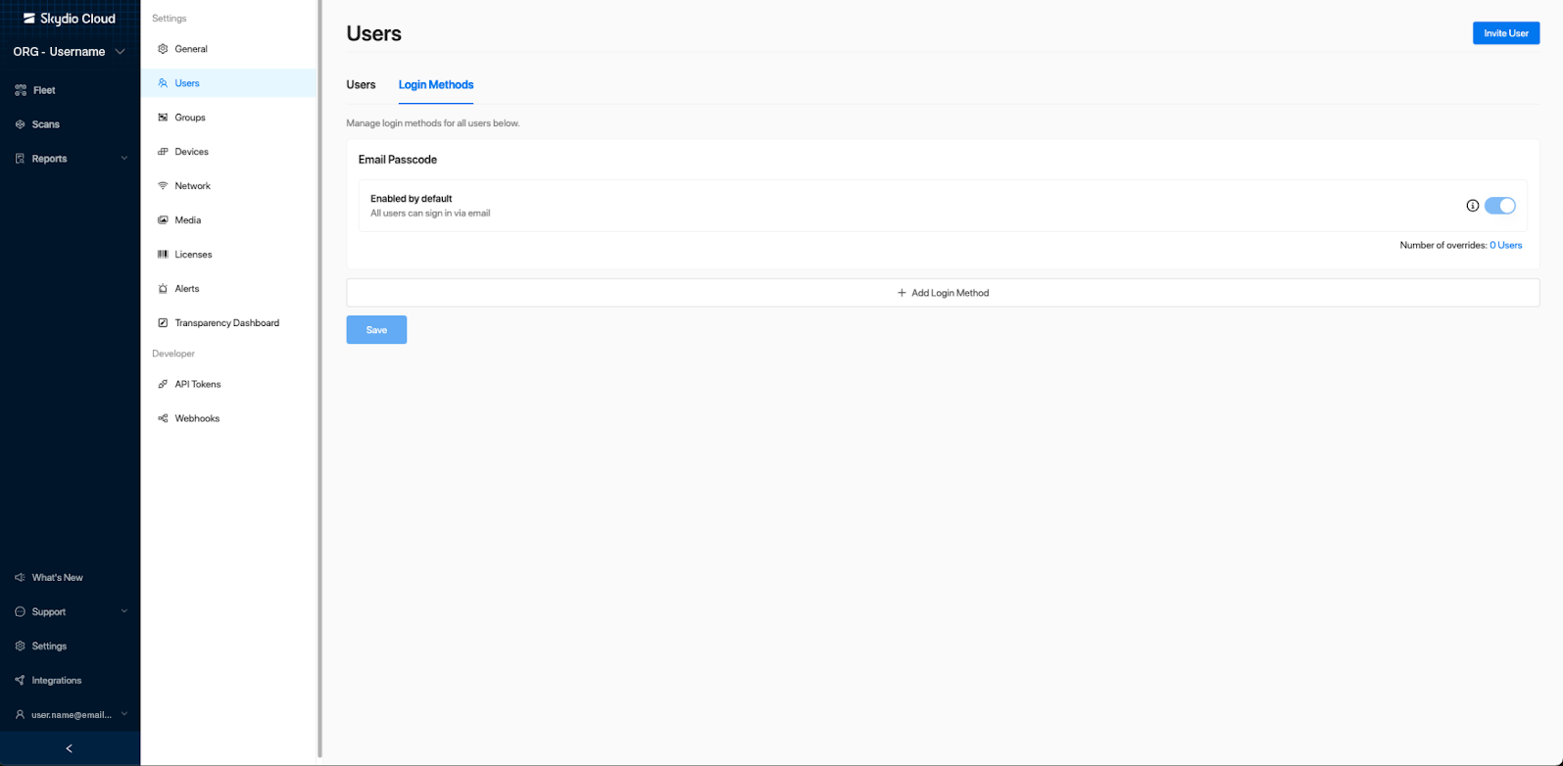The width and height of the screenshot is (1563, 766).
Task: Click the Skydio Cloud logo icon
Action: pos(29,19)
